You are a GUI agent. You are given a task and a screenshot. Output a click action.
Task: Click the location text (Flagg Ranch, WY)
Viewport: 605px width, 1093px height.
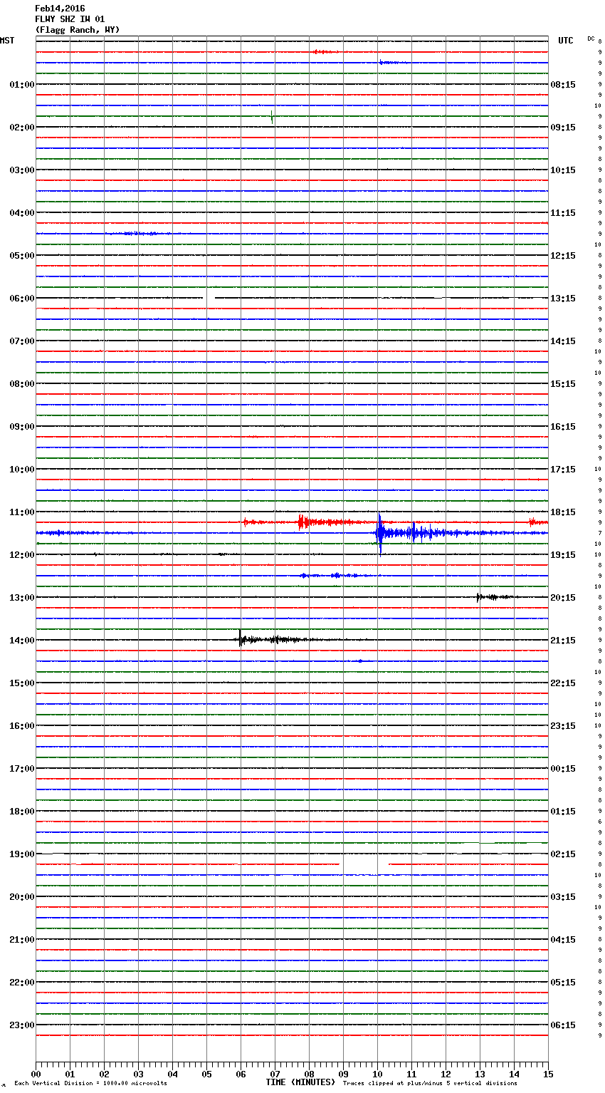78,30
